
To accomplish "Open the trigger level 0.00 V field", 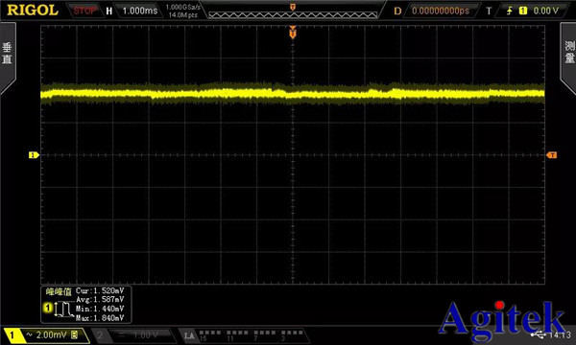I will pos(545,11).
